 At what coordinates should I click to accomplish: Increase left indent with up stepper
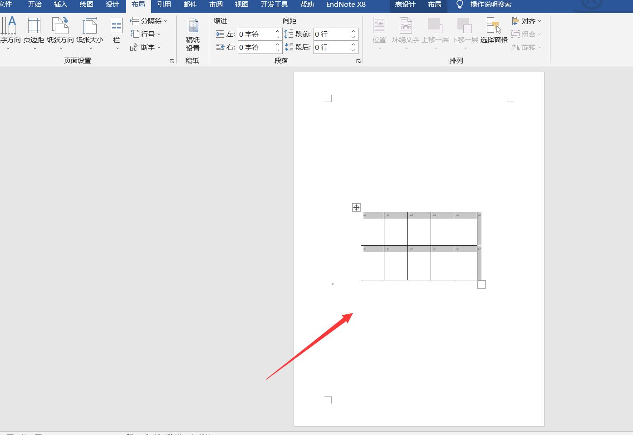click(x=278, y=31)
